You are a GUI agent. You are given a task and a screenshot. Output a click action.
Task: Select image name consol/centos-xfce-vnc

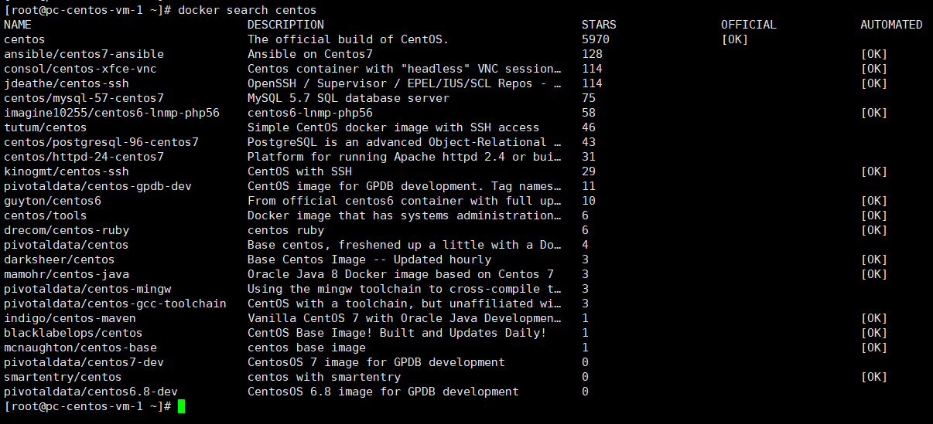tap(80, 69)
